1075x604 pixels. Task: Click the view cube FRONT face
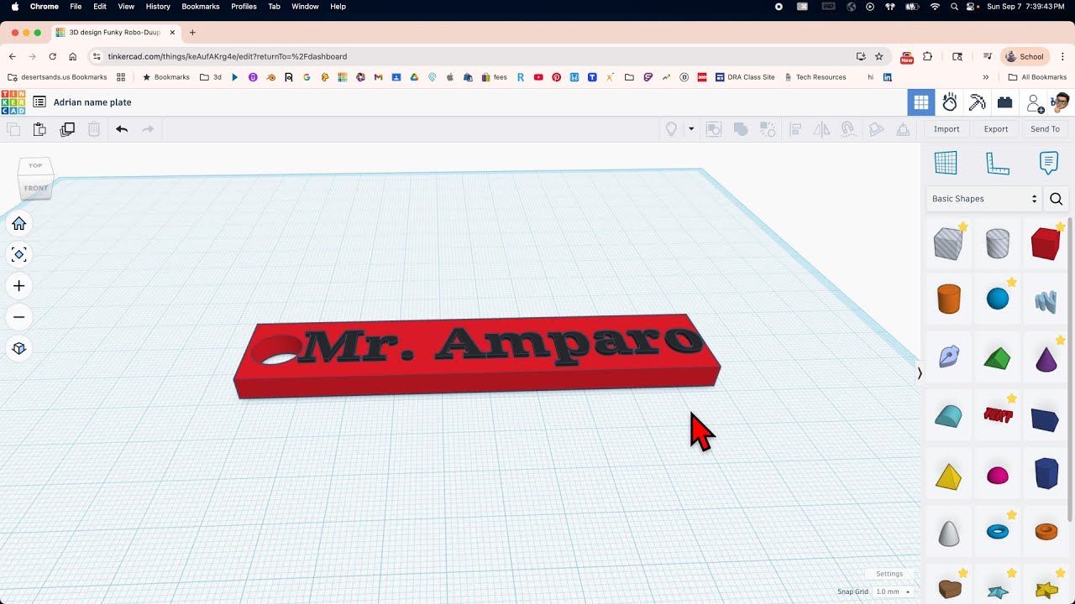point(36,188)
